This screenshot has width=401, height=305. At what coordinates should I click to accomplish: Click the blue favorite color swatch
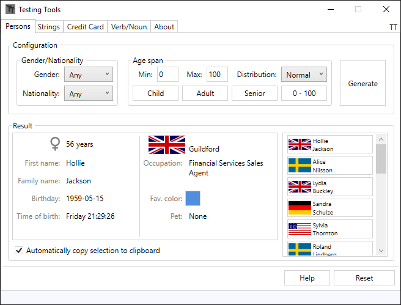coord(193,199)
